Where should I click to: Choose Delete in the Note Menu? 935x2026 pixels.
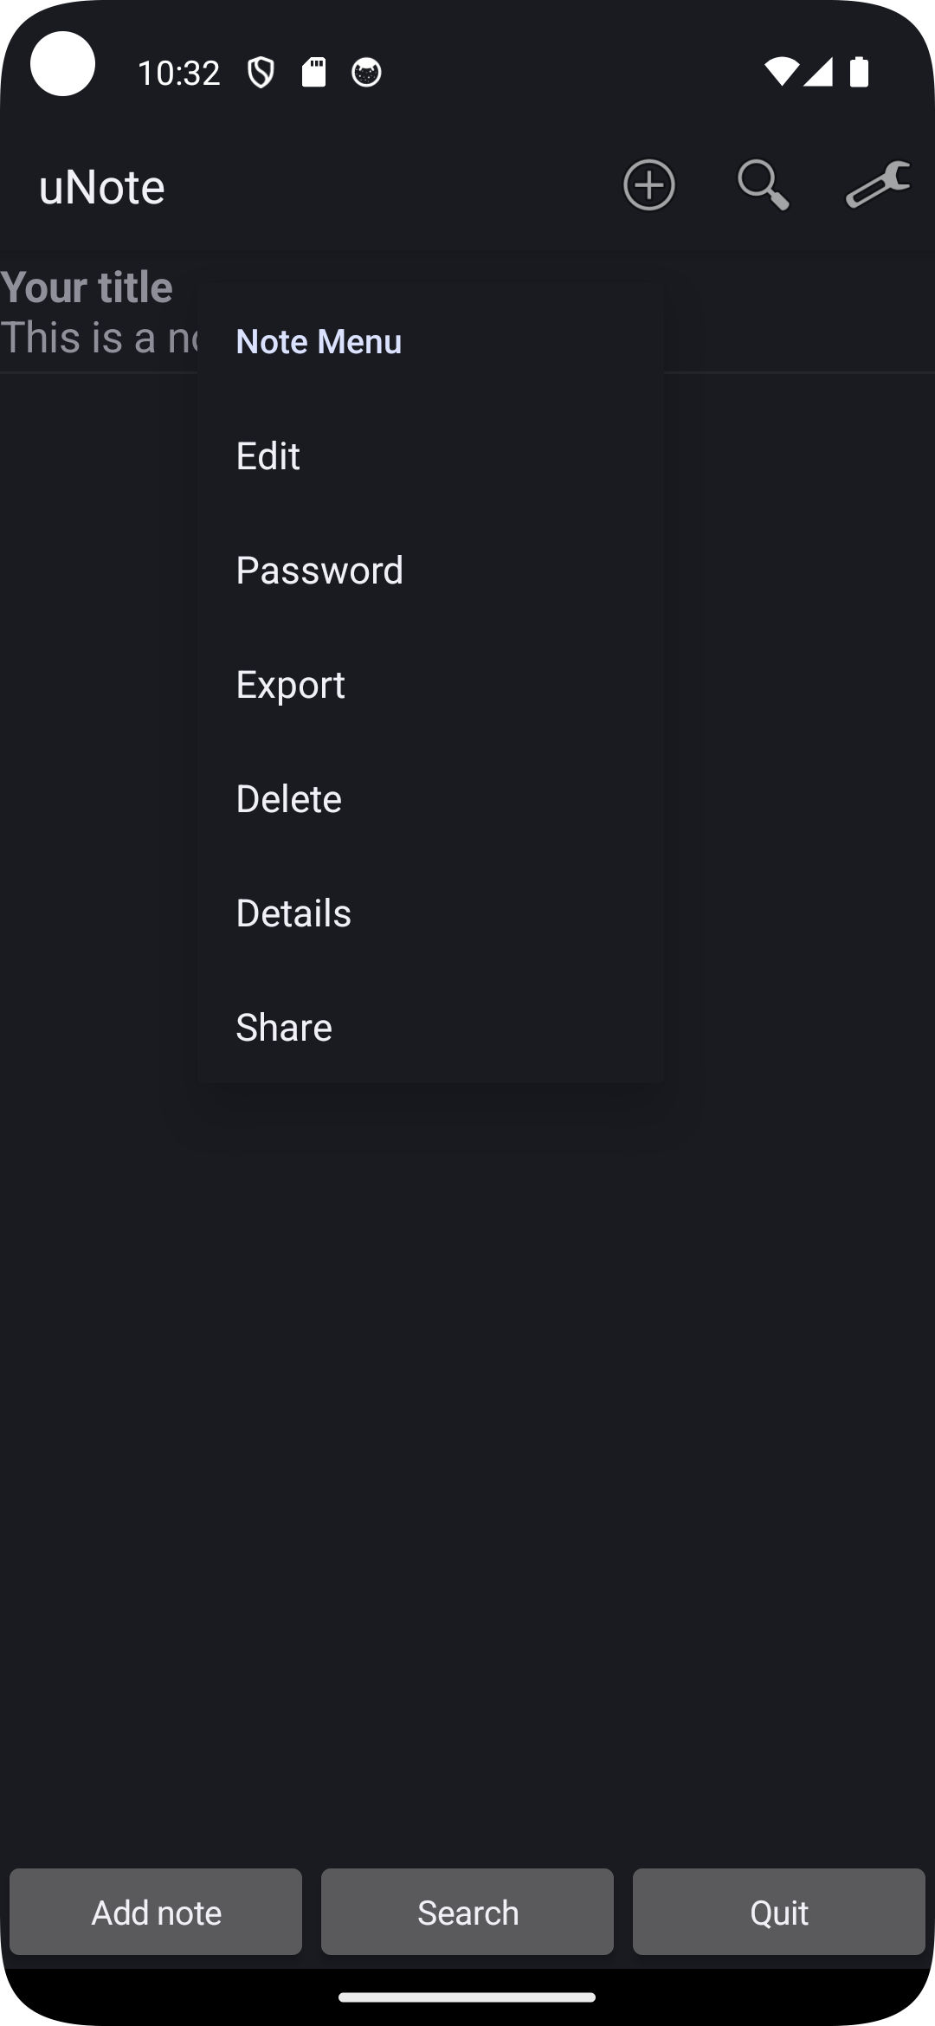coord(289,799)
